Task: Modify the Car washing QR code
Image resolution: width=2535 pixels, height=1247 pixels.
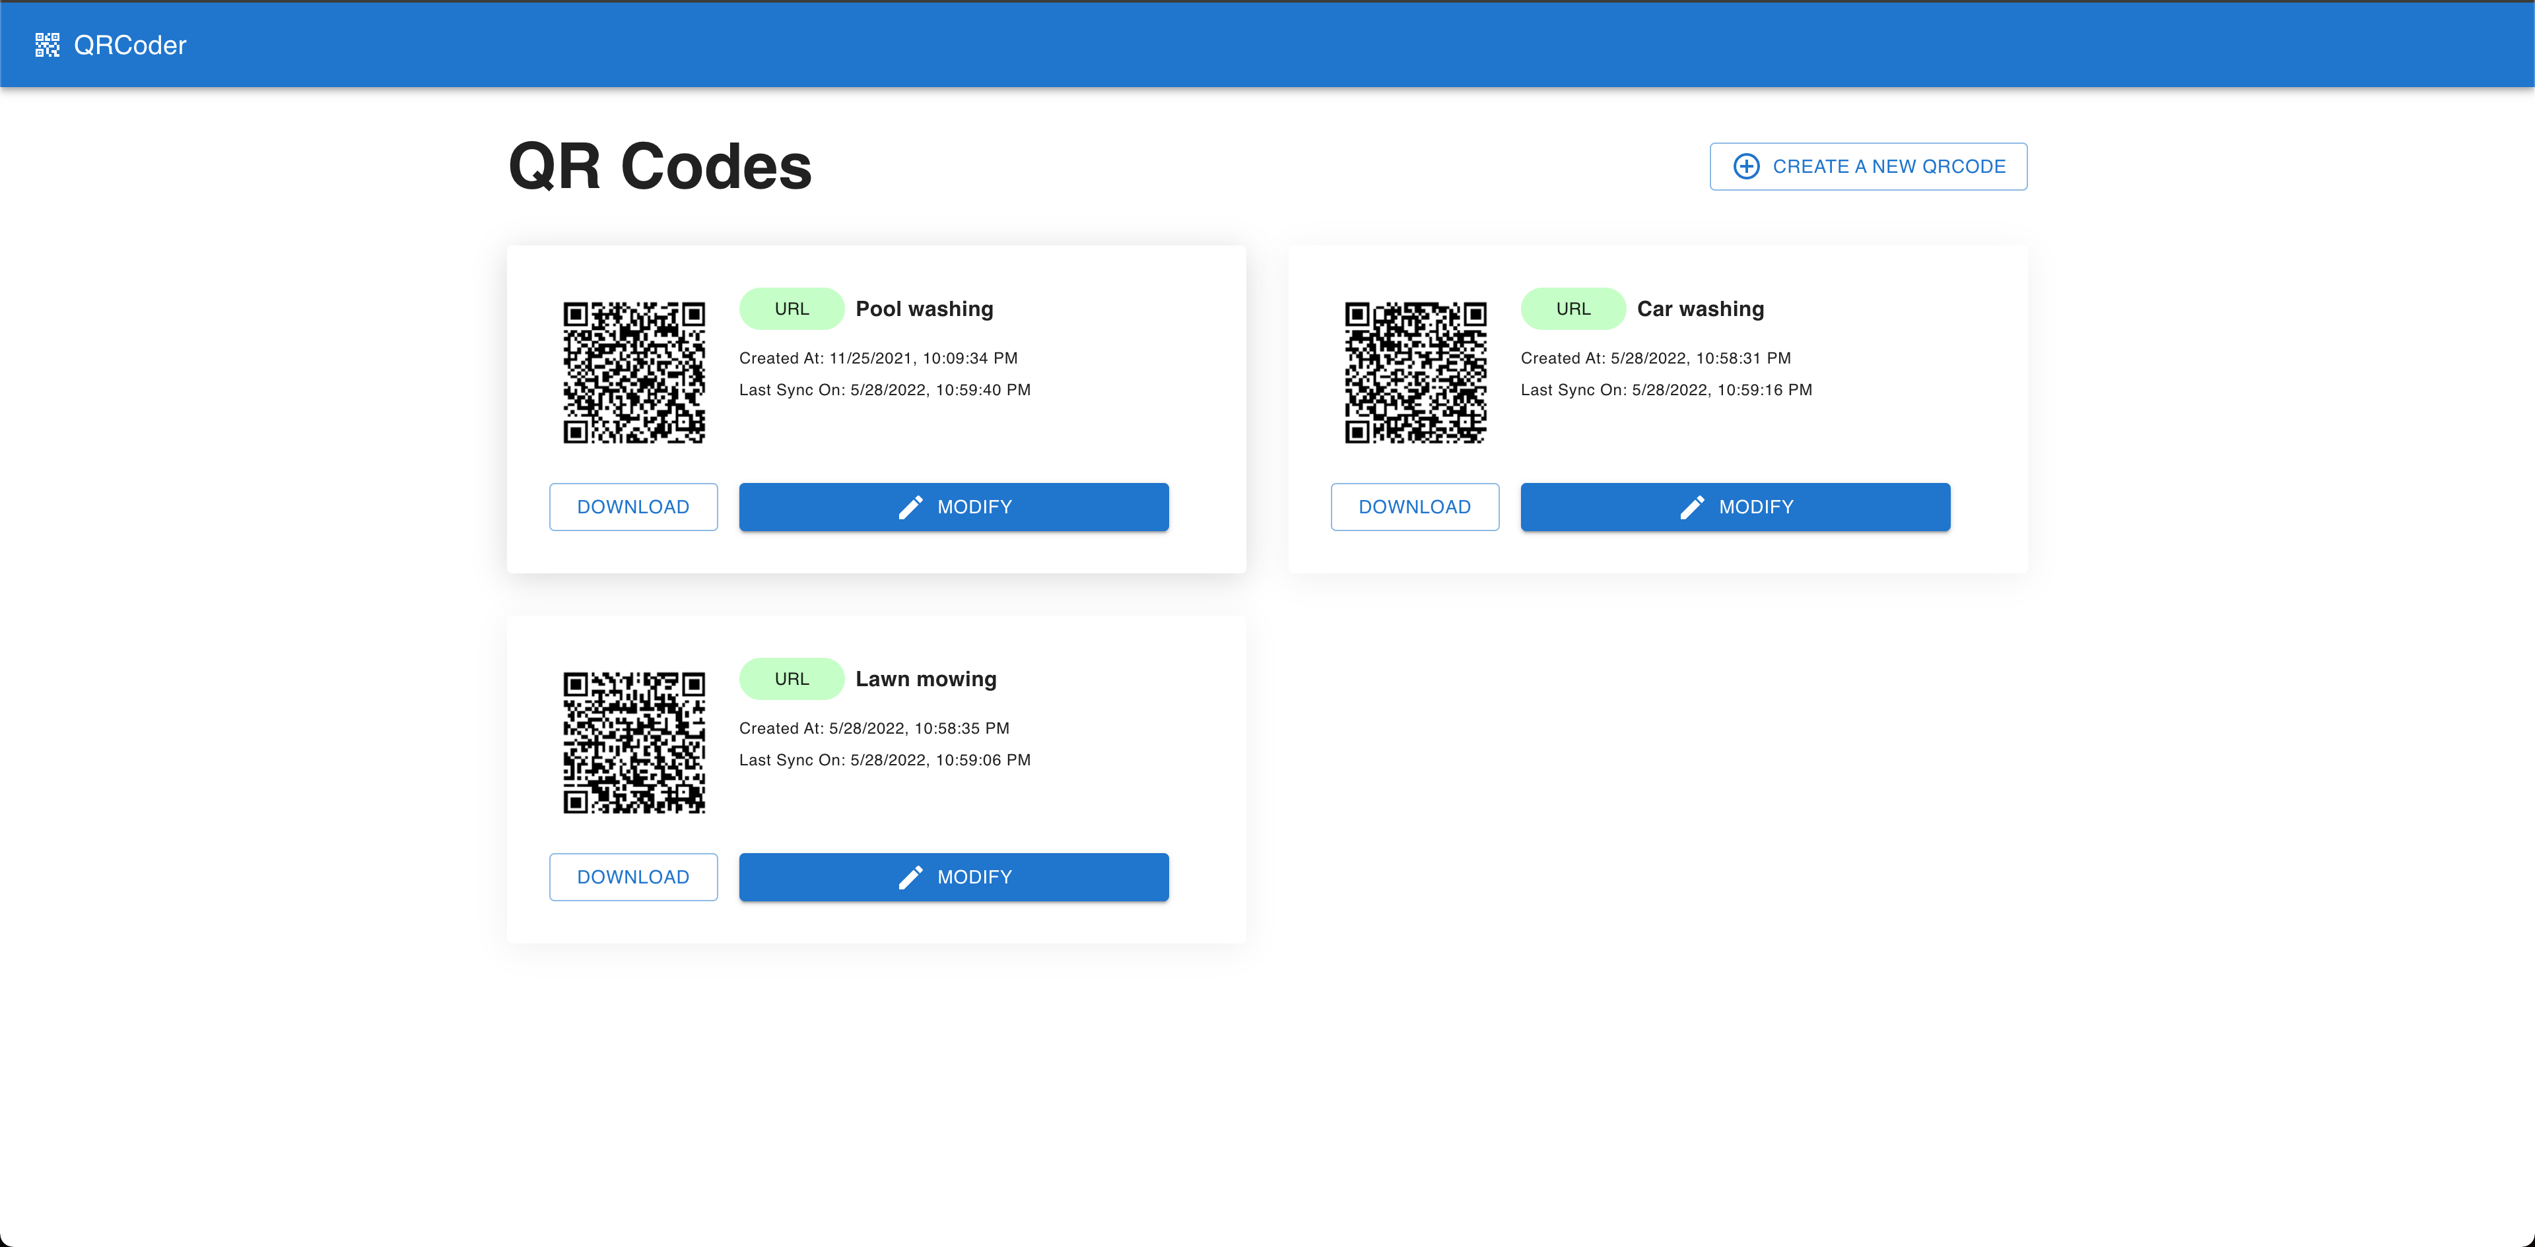Action: coord(1734,507)
